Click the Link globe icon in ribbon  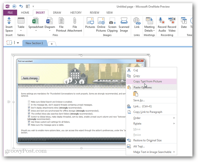[137, 21]
